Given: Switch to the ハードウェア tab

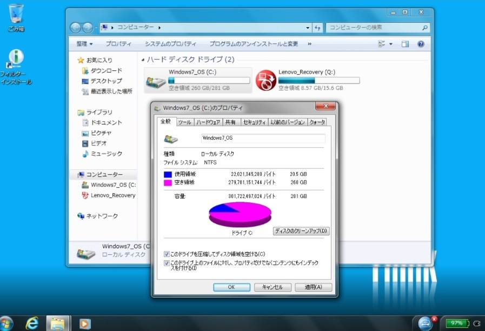Looking at the screenshot, I should click(208, 122).
